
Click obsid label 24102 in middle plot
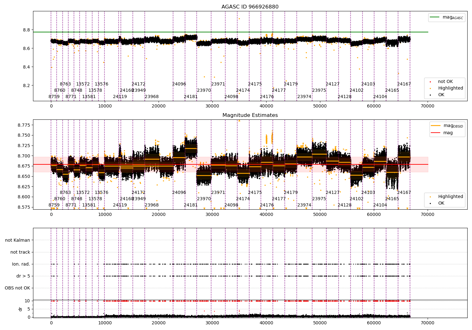pyautogui.click(x=357, y=199)
